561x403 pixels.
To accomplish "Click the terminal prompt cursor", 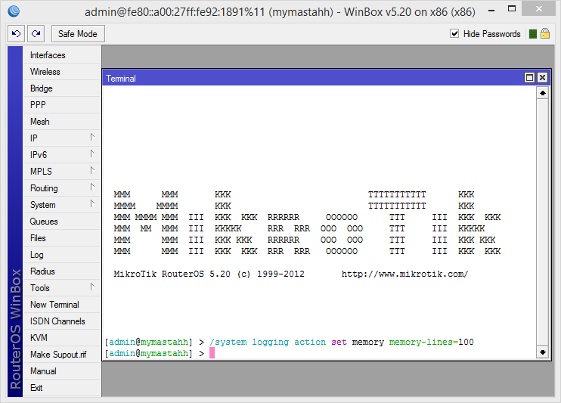I will 212,353.
